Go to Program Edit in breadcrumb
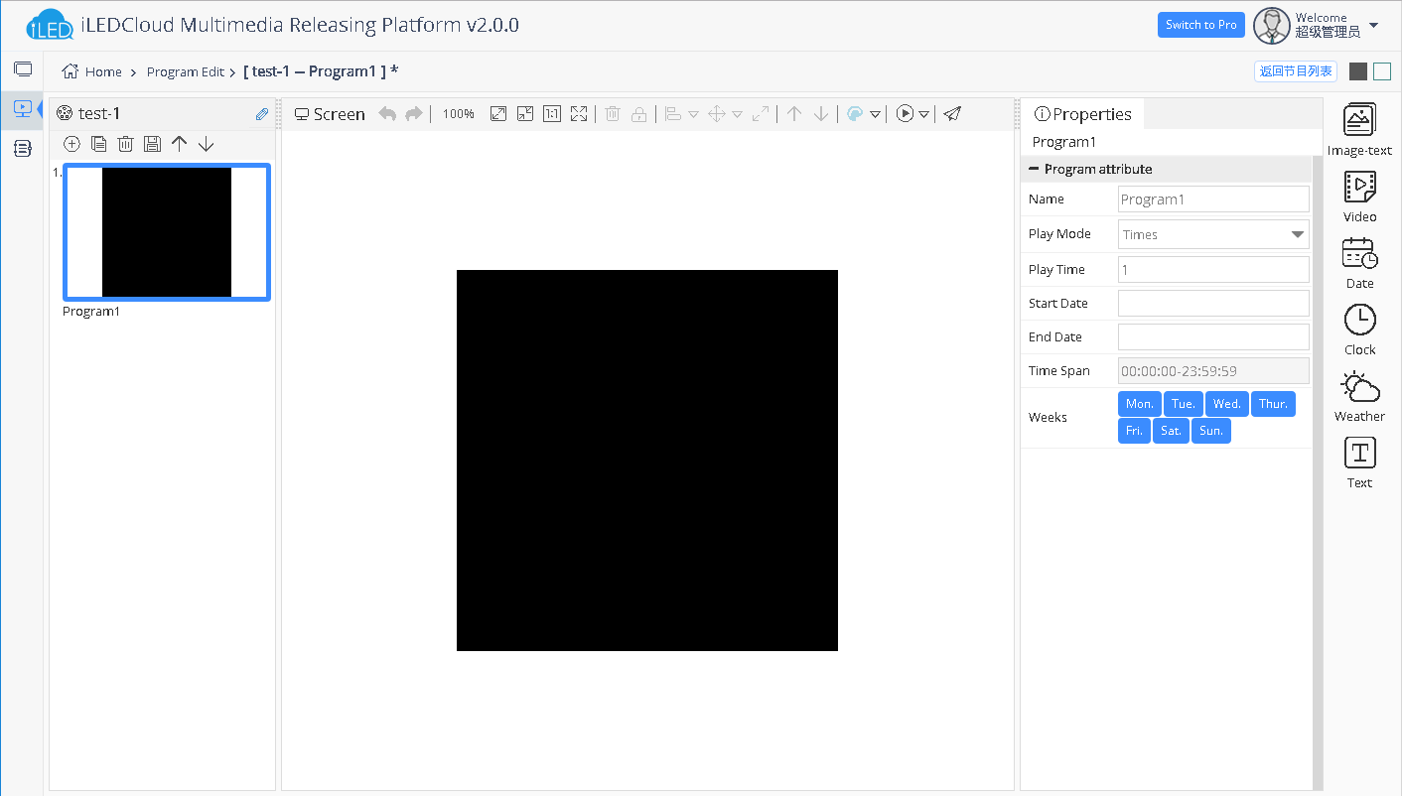The image size is (1402, 796). coord(186,71)
